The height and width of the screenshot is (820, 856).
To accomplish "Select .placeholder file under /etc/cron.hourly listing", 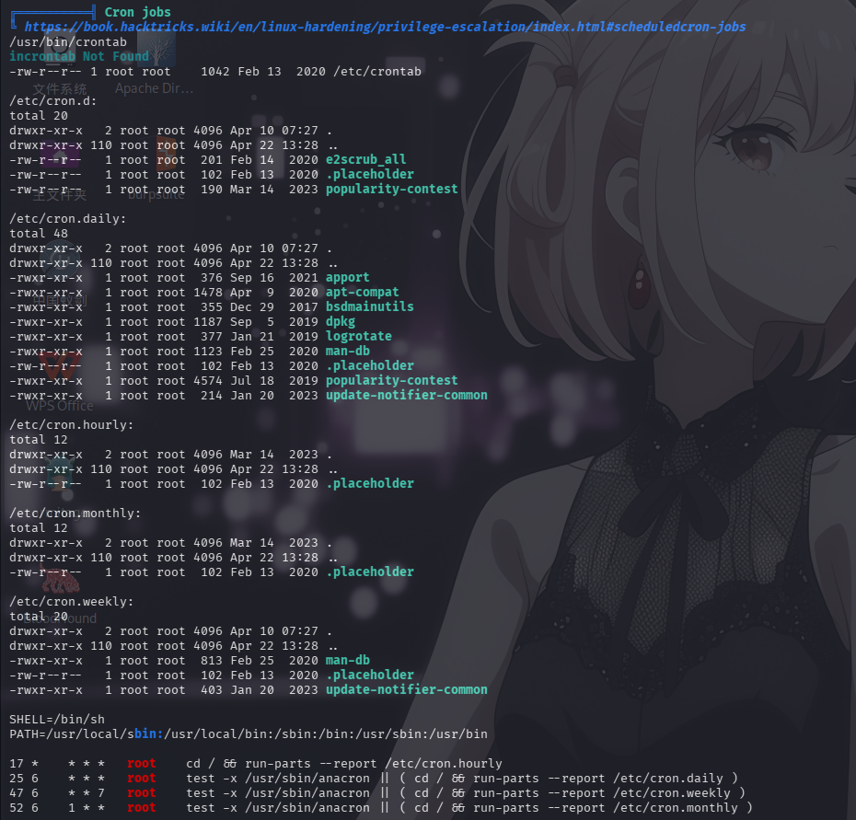I will coord(370,484).
